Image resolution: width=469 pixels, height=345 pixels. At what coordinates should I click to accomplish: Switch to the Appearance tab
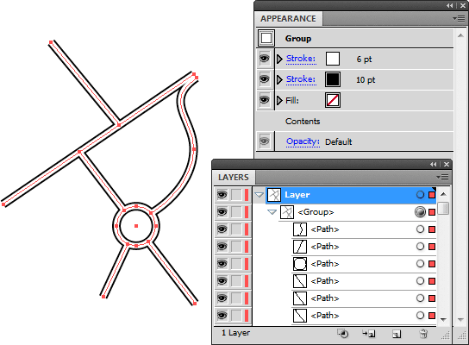click(x=288, y=19)
